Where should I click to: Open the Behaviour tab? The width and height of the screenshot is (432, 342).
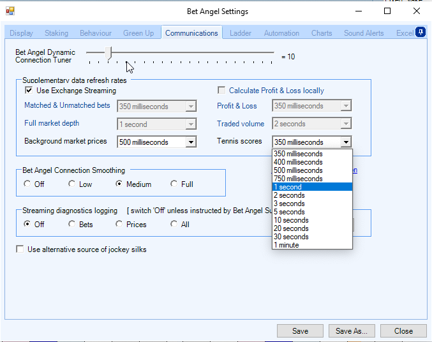(96, 33)
